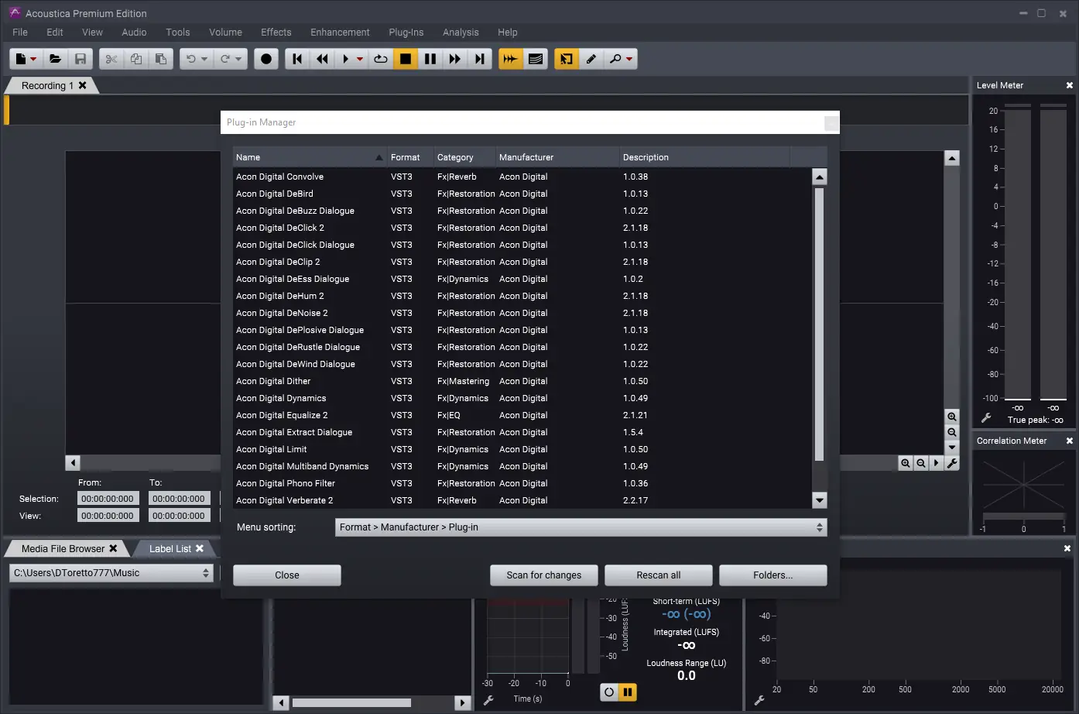The width and height of the screenshot is (1079, 714).
Task: Open the Folders... dialog
Action: pyautogui.click(x=773, y=575)
